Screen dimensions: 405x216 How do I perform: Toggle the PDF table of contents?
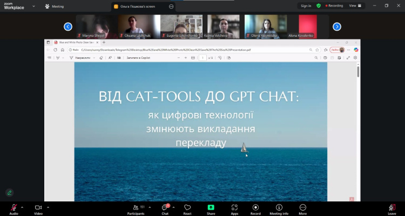tap(49, 58)
